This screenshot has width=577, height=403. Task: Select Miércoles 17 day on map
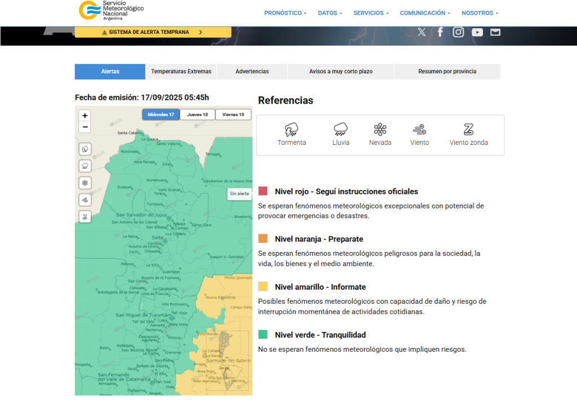tap(161, 114)
